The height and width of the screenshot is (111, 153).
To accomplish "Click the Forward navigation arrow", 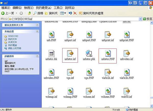I will coord(21,13).
